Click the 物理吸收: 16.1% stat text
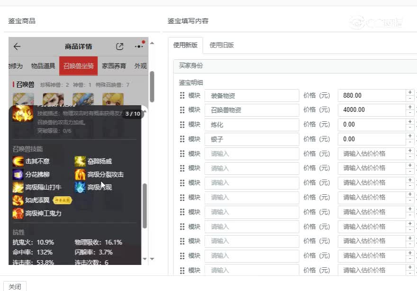Image resolution: width=417 pixels, height=291 pixels. pos(99,242)
